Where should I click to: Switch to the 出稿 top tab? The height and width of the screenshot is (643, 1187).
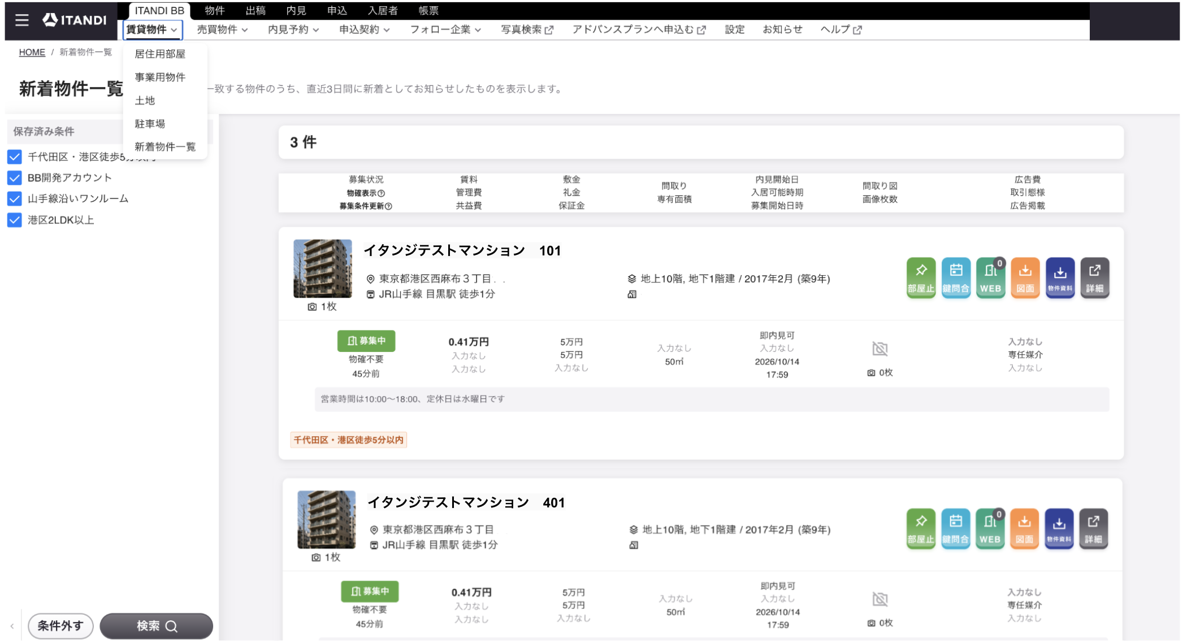pyautogui.click(x=255, y=10)
